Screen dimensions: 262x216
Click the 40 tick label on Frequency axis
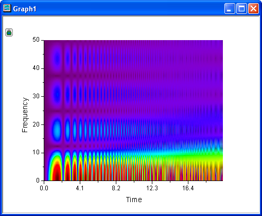pyautogui.click(x=36, y=68)
